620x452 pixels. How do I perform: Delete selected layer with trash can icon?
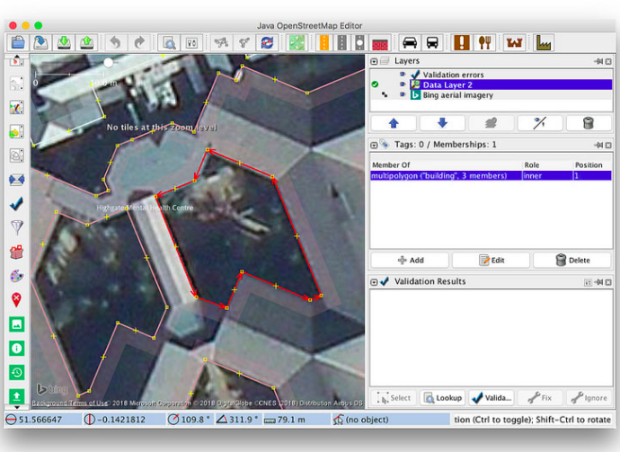(589, 123)
